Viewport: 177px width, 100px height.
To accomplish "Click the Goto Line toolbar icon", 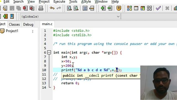I will (92, 8).
